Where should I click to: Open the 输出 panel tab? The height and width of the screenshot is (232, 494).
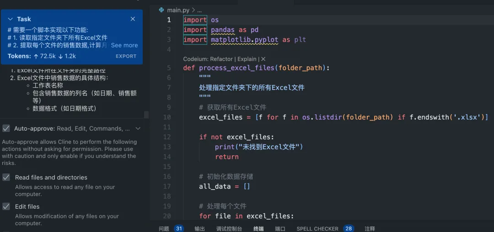click(200, 229)
